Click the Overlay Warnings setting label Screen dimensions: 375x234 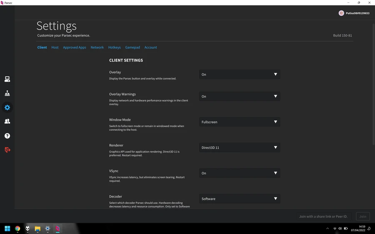point(122,94)
